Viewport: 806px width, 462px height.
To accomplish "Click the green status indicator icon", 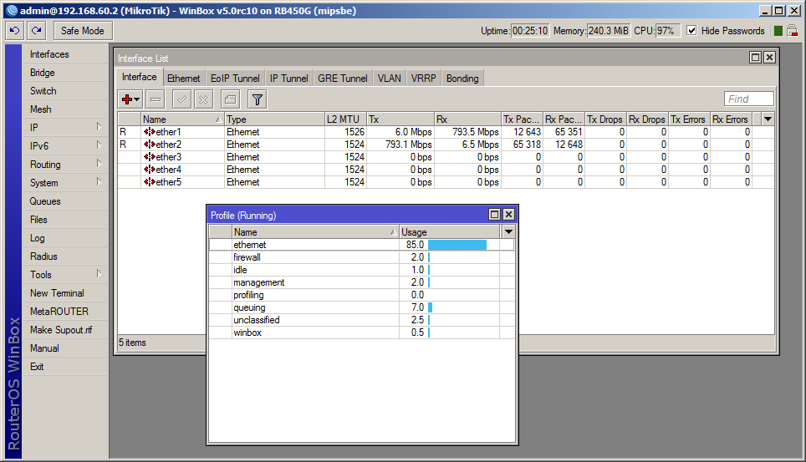I will coord(778,31).
